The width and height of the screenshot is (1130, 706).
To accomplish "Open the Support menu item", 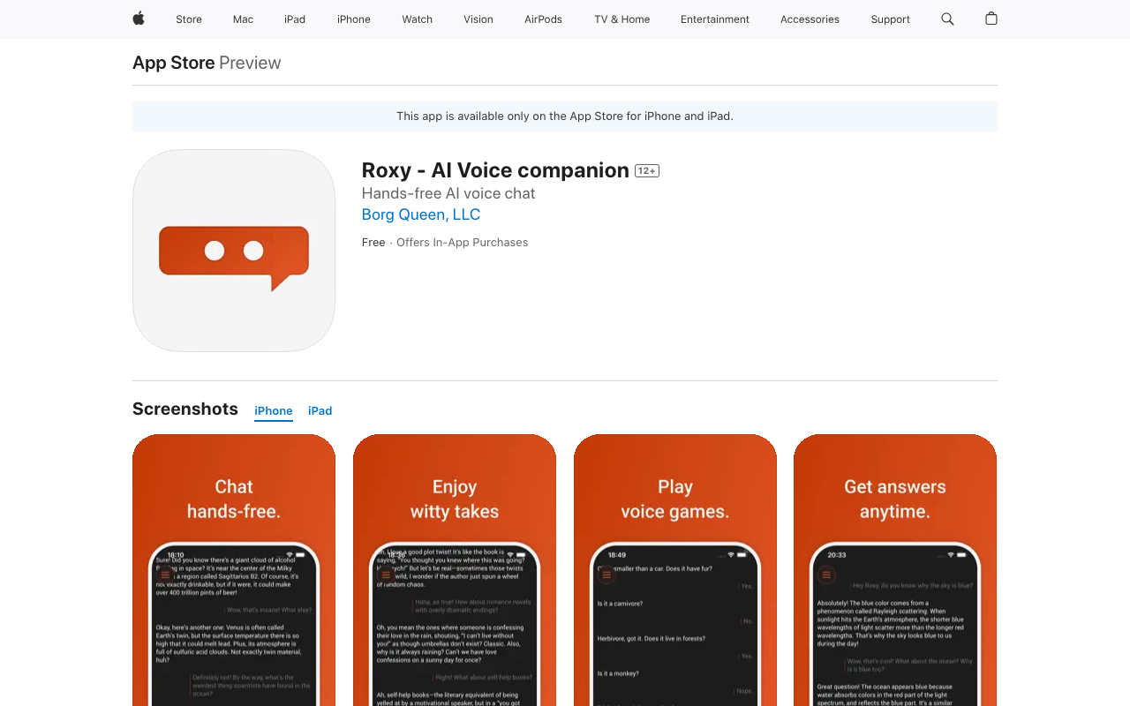I will [890, 19].
